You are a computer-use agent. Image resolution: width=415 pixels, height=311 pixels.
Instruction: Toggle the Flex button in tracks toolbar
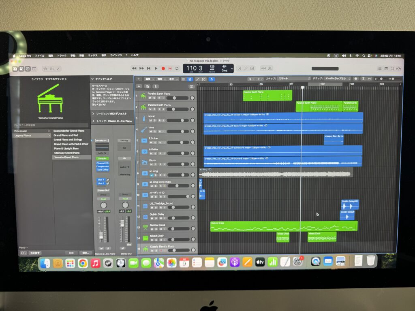[204, 79]
